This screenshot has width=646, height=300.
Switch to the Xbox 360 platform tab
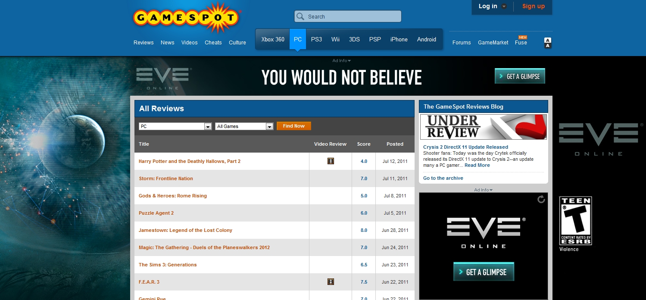coord(273,39)
